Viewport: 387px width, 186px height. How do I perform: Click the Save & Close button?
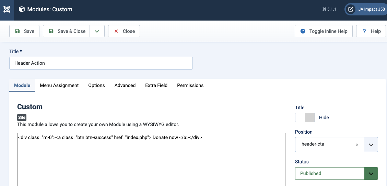click(67, 31)
